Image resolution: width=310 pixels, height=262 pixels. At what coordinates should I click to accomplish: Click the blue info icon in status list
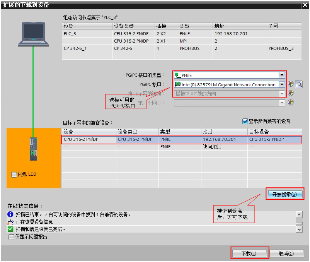pos(10,214)
